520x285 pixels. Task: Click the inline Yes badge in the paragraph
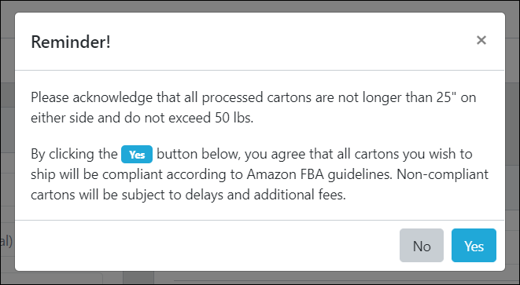137,154
